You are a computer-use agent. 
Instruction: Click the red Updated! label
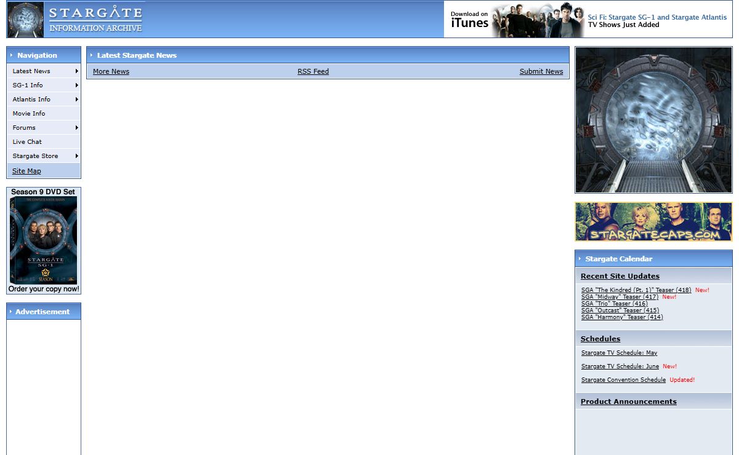tap(682, 380)
